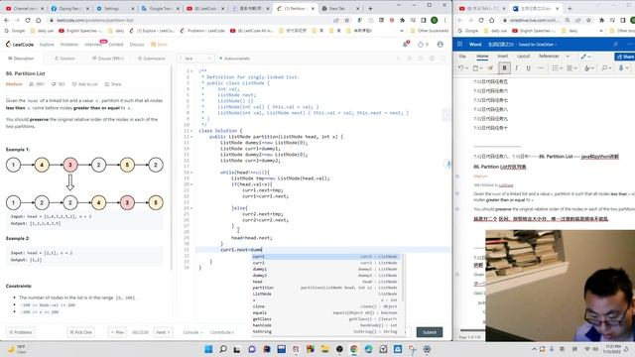Share the Word document
Screen dimensions: 635x357
[x=625, y=57]
